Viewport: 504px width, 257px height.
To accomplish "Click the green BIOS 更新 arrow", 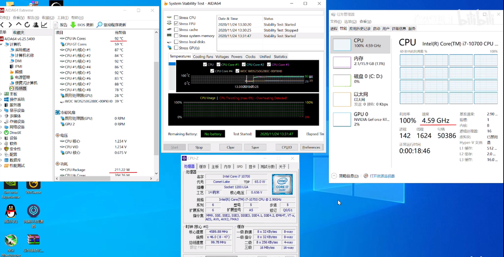I will click(x=73, y=25).
